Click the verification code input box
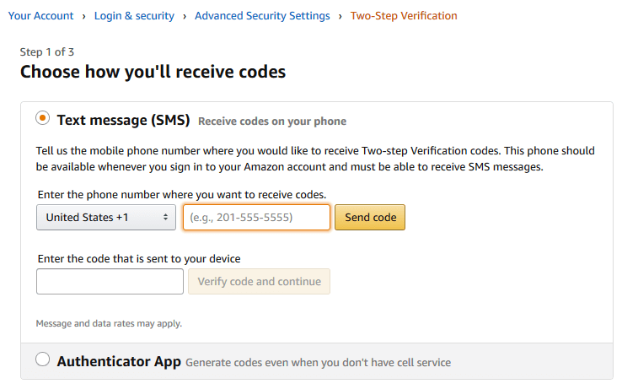 (x=110, y=281)
